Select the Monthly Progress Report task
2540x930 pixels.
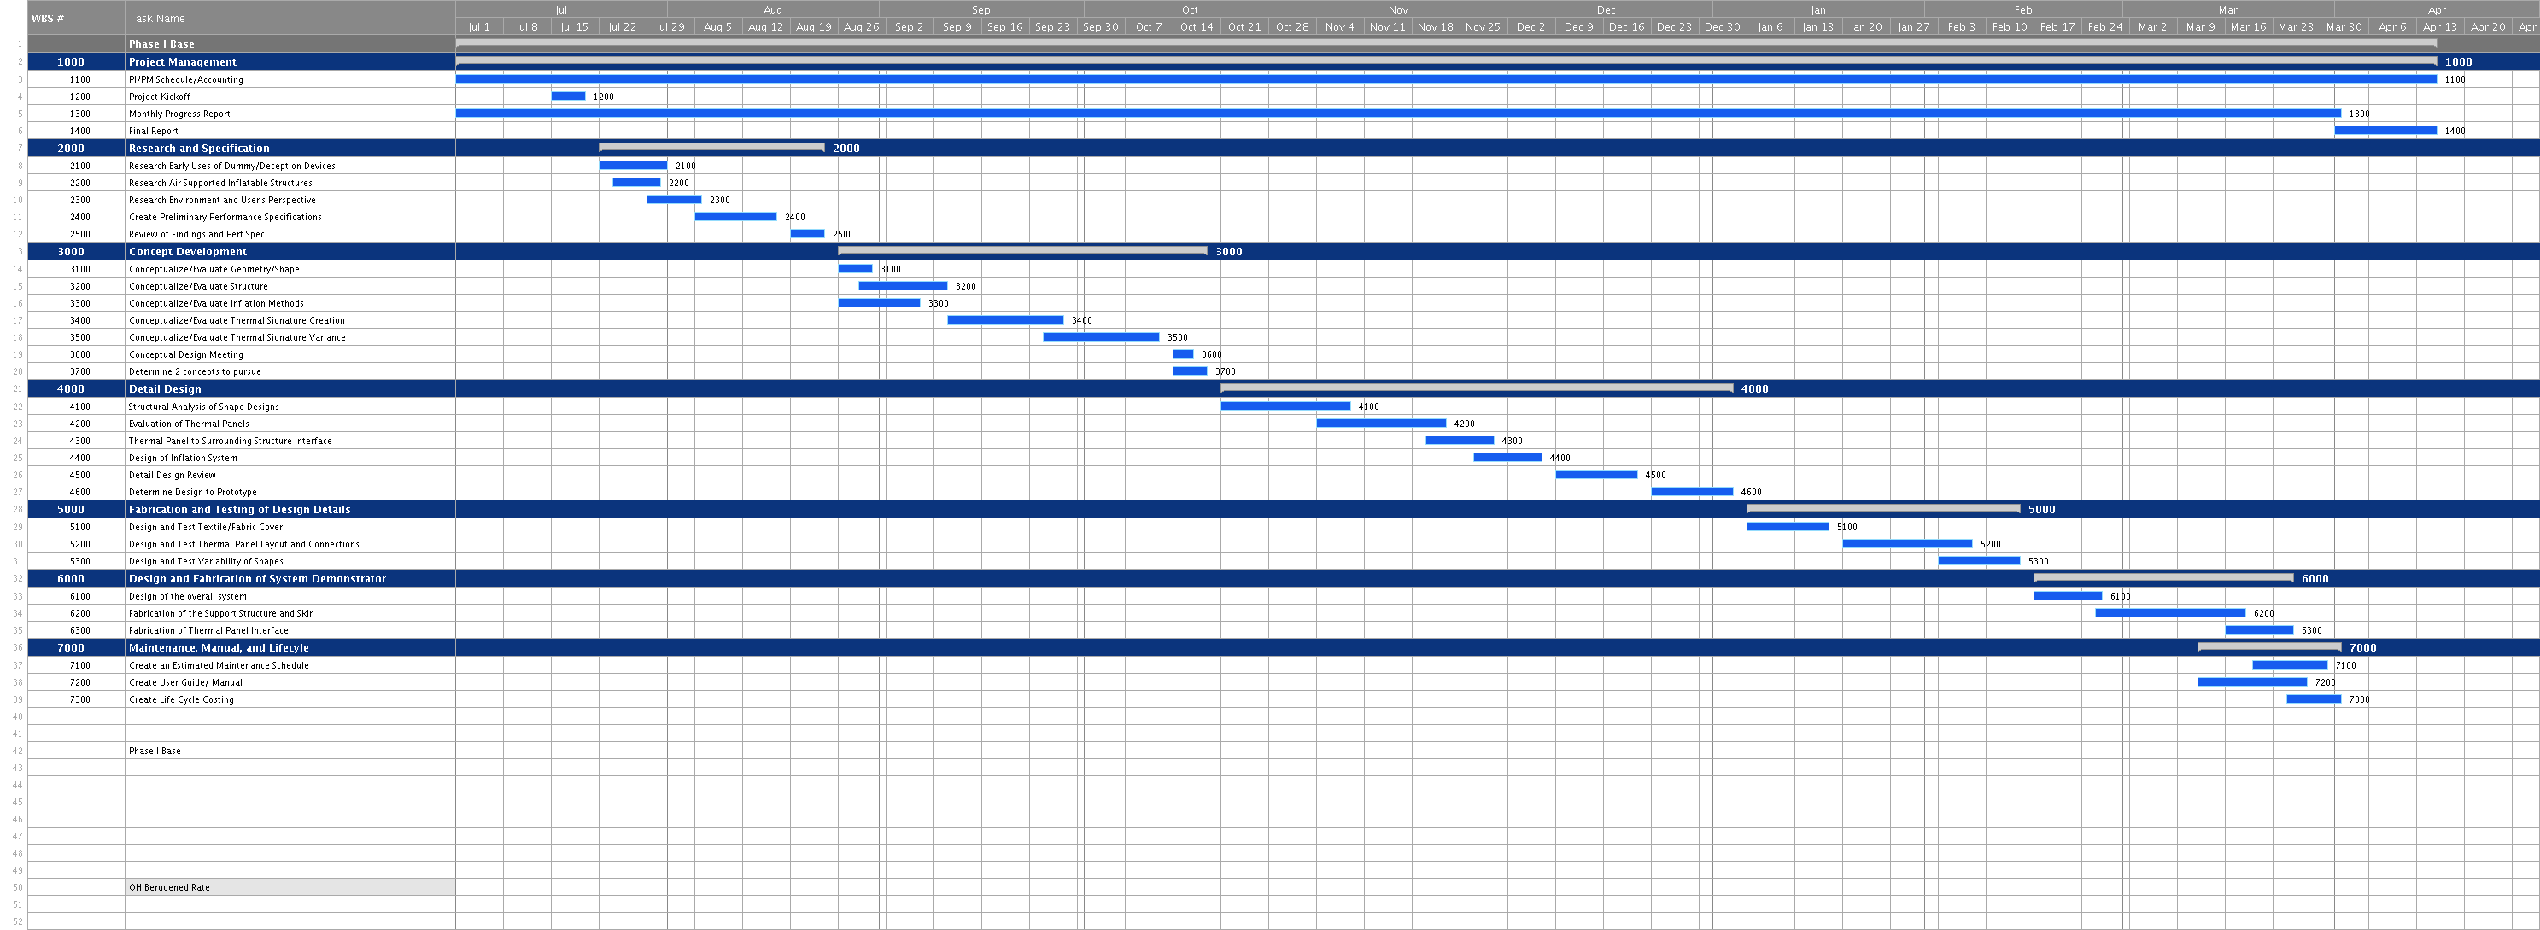pyautogui.click(x=179, y=114)
